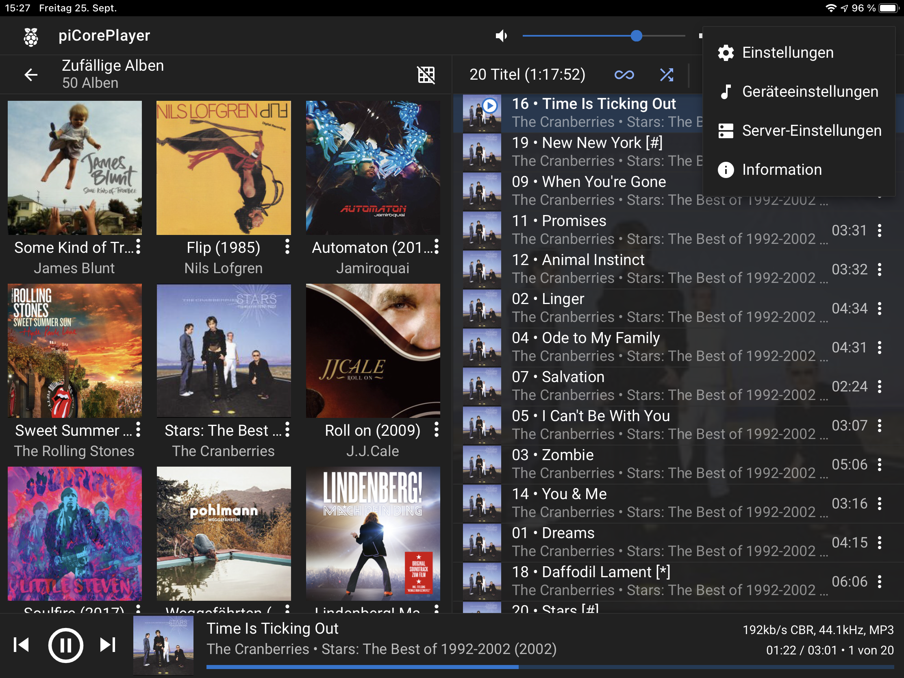Skip to the previous track
This screenshot has width=904, height=678.
point(21,645)
